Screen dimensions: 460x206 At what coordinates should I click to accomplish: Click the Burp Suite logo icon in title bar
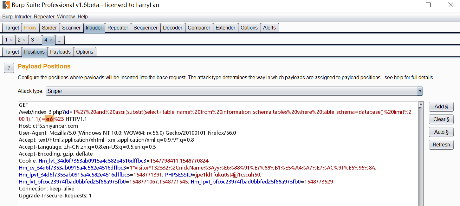coord(6,5)
